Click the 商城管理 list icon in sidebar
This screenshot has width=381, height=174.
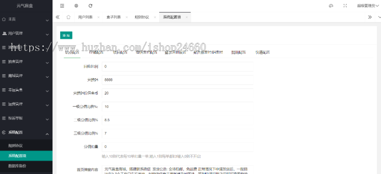tap(4, 76)
